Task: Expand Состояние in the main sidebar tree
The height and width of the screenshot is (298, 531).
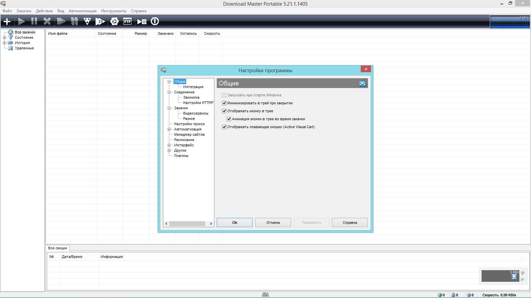Action: point(4,37)
